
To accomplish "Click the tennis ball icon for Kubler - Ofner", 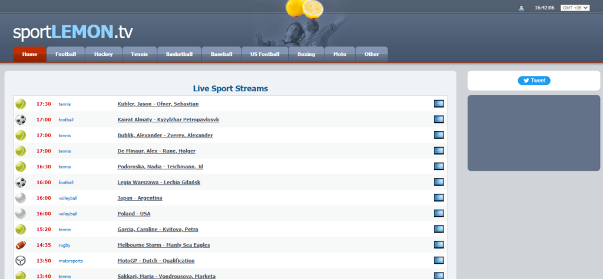I will point(21,104).
